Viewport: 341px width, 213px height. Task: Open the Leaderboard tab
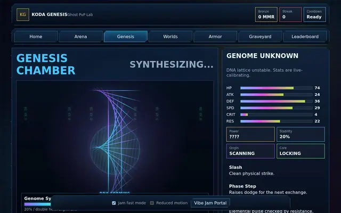(x=305, y=37)
